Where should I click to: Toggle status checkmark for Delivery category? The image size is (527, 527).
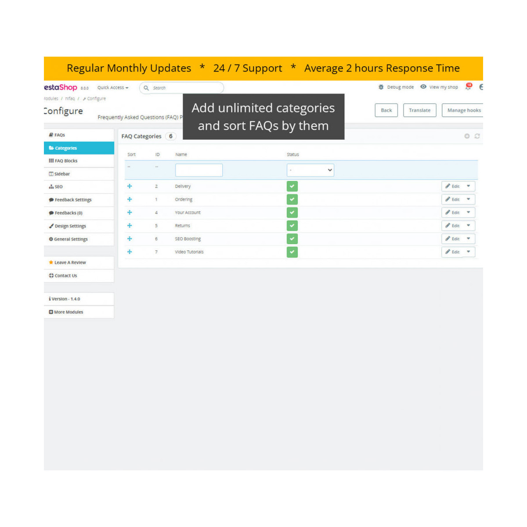(292, 186)
